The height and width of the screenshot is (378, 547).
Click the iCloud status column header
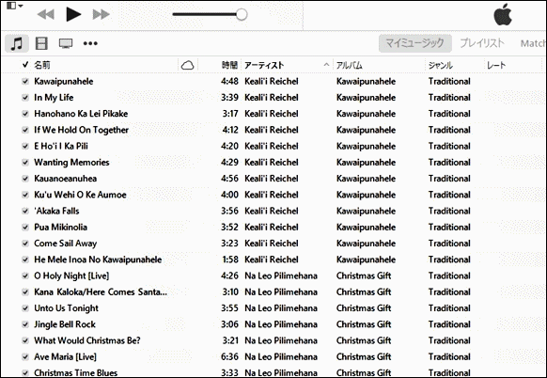pyautogui.click(x=187, y=65)
